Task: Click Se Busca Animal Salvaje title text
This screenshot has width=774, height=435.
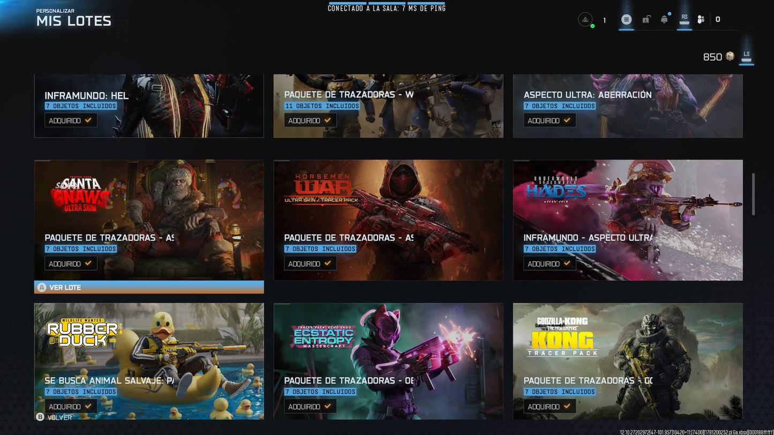Action: [109, 380]
